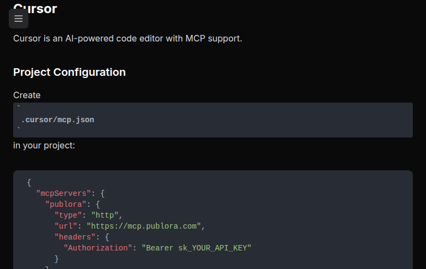Click the "https://mcp.publora.com" URL value
This screenshot has height=269, width=426.
pos(144,226)
